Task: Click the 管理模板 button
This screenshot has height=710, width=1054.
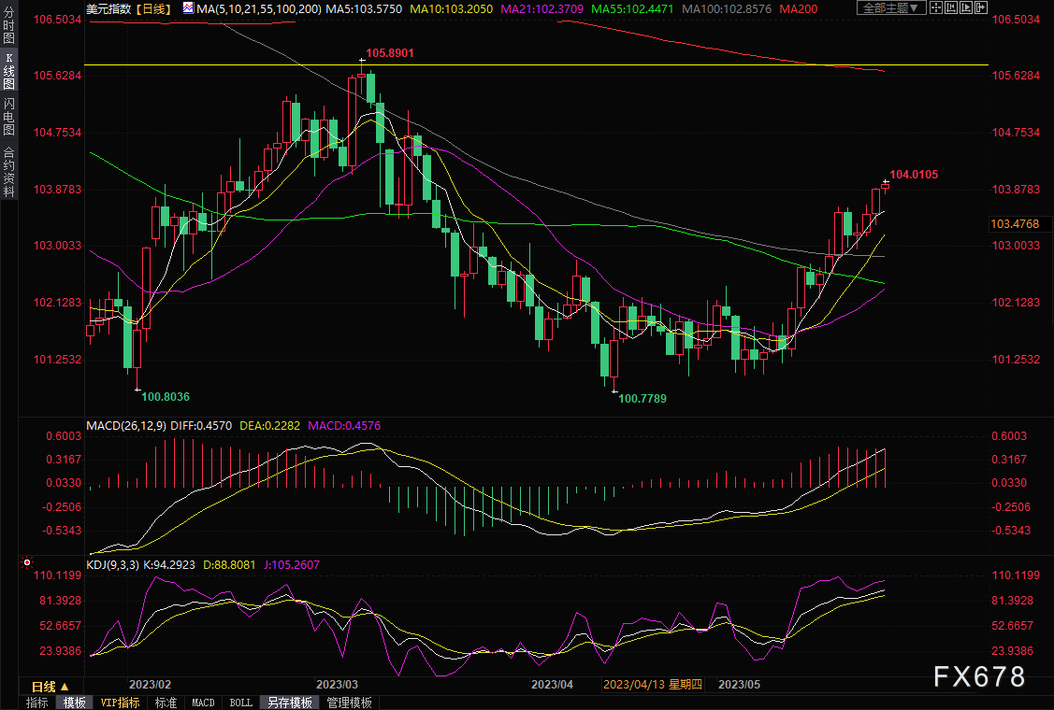Action: (x=349, y=703)
